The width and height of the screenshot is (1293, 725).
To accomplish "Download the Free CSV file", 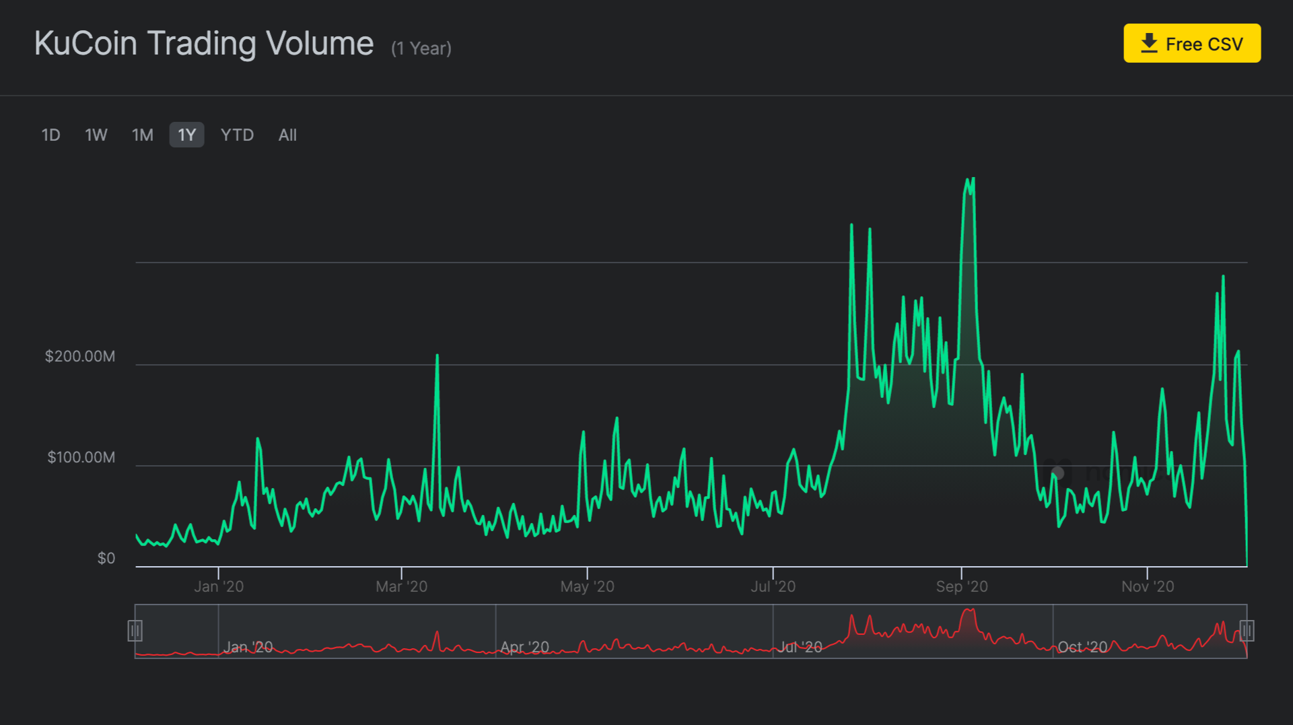I will point(1191,43).
